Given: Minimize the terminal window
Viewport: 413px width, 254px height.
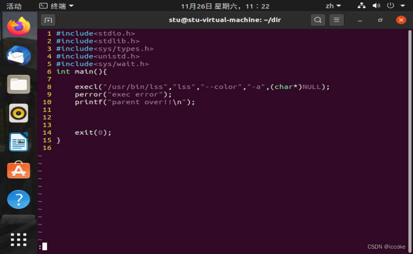Looking at the screenshot, I should [360, 20].
